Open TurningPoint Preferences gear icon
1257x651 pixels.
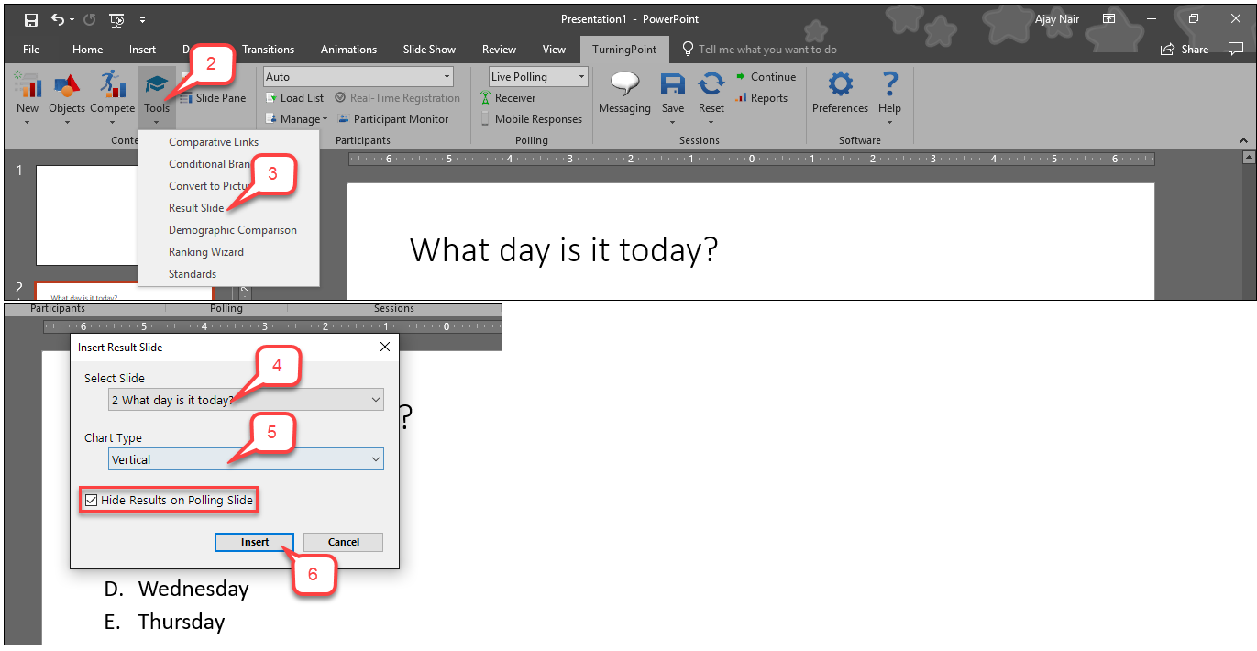click(x=840, y=86)
